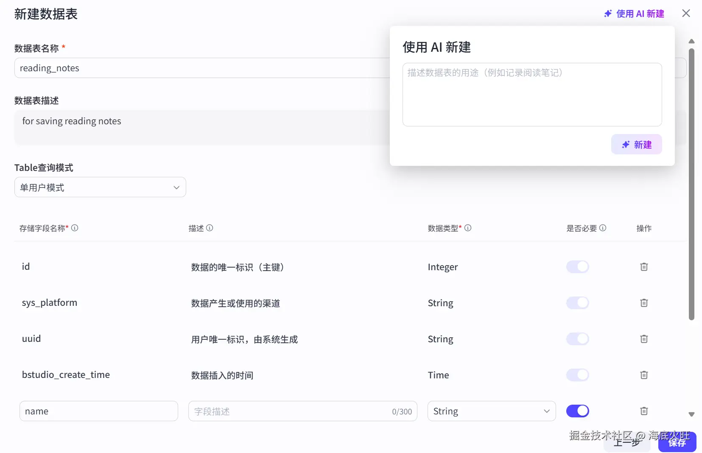Screen dimensions: 702x453
Task: Open the name field data type dropdown
Action: (492, 411)
